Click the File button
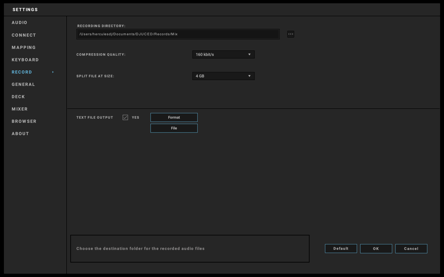This screenshot has height=277, width=444. [174, 128]
